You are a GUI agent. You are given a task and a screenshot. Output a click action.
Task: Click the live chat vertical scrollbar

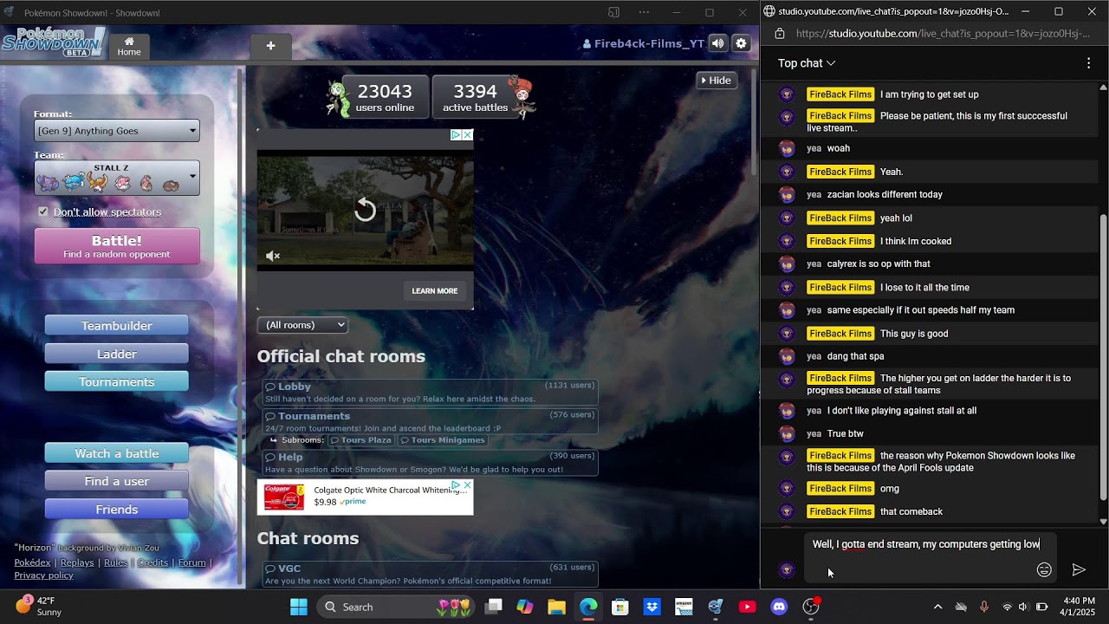coord(1103,357)
